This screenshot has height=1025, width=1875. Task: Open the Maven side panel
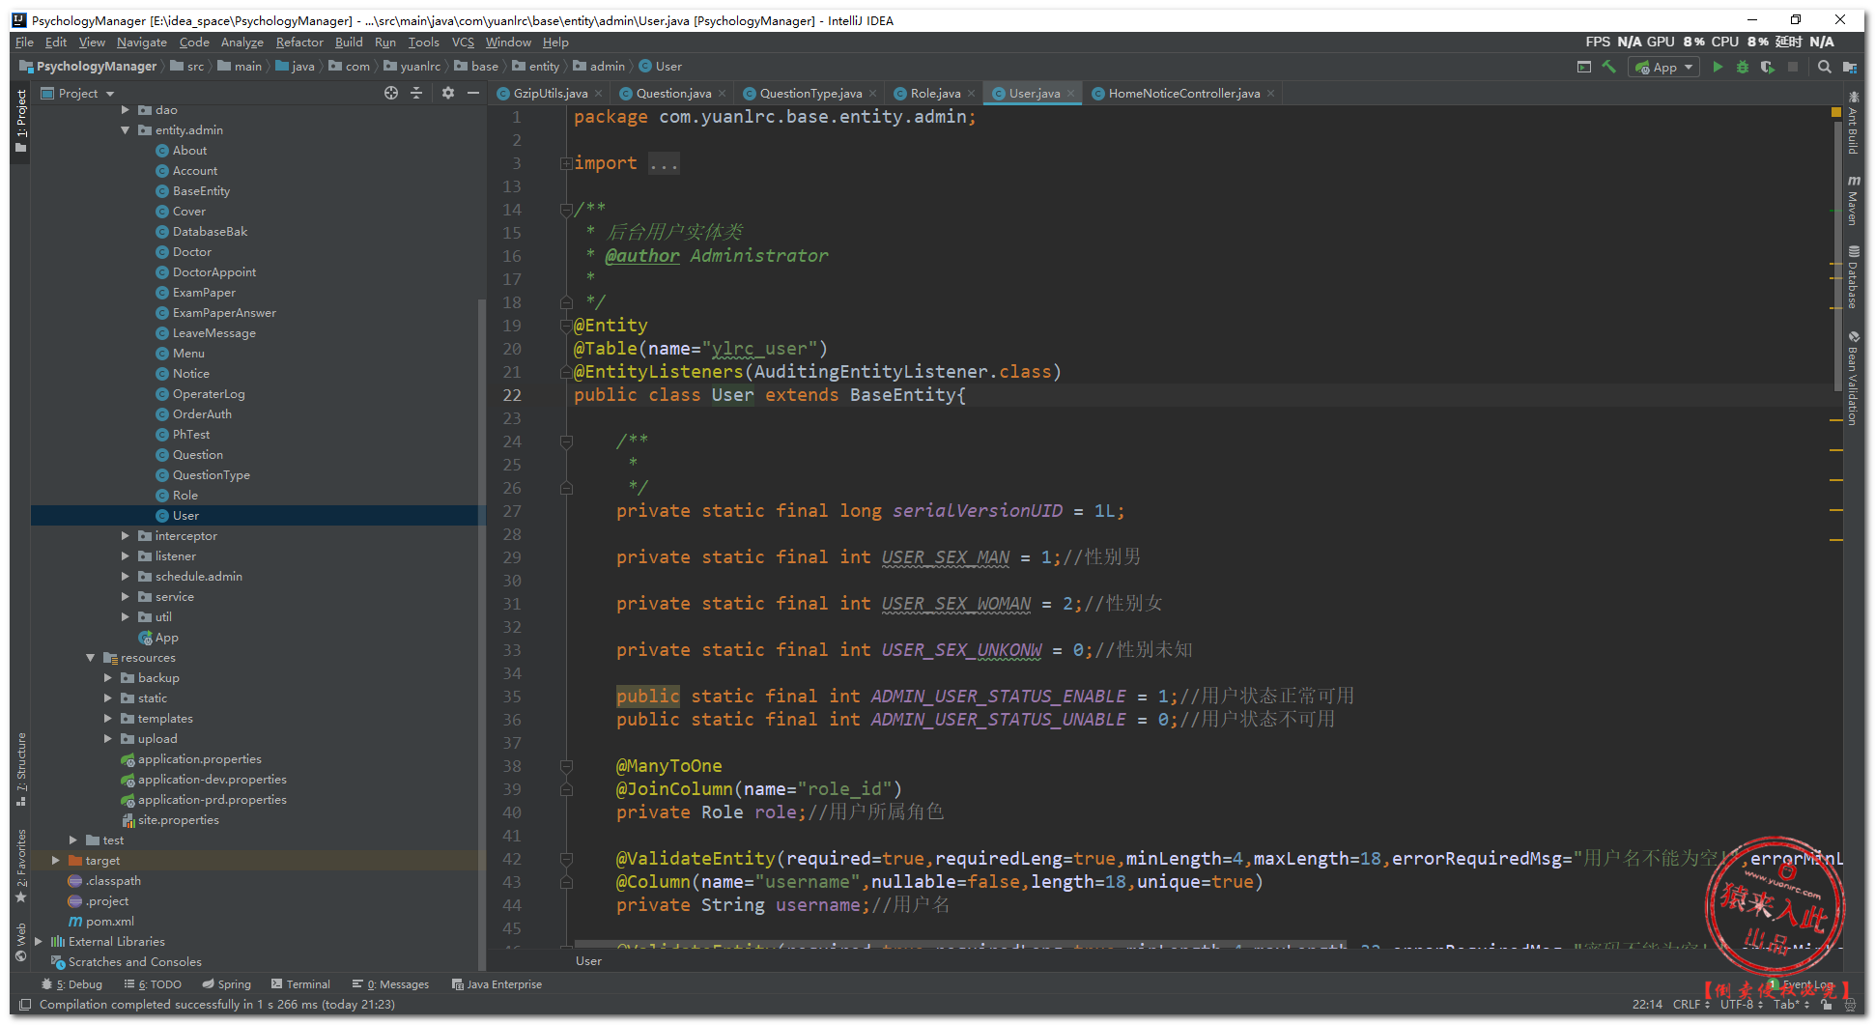[x=1853, y=200]
